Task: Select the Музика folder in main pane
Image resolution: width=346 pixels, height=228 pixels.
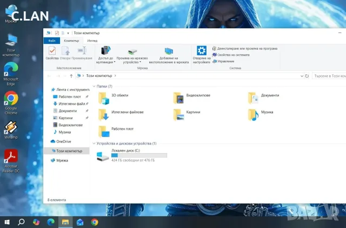Action: point(261,115)
